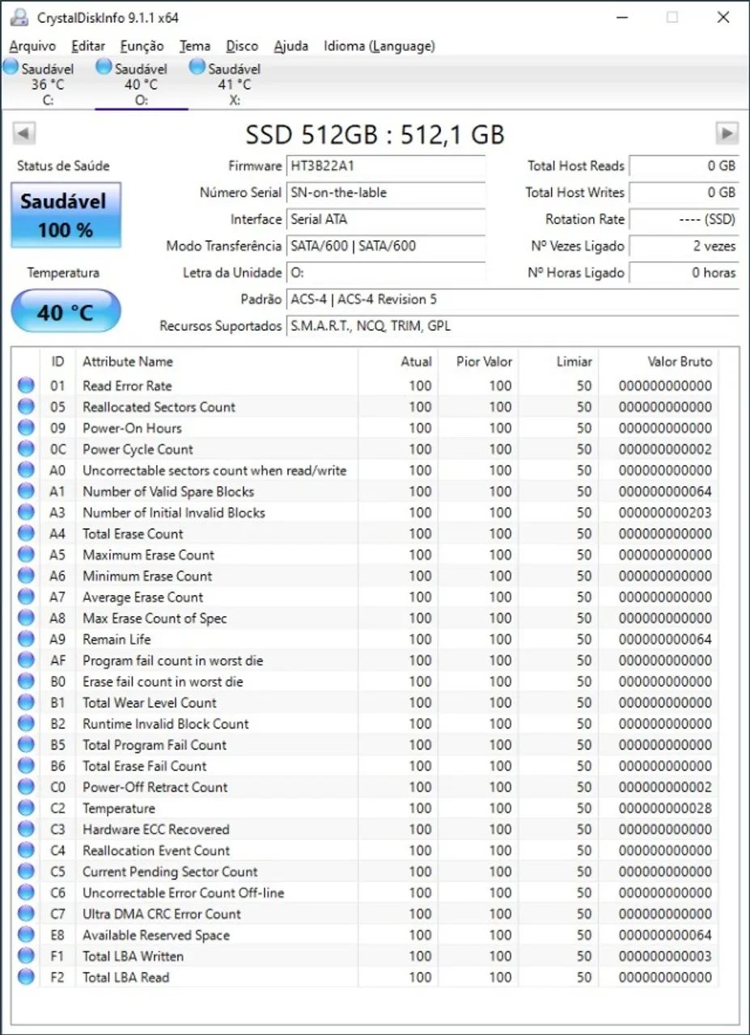
Task: Open the Tema menu
Action: pos(194,46)
